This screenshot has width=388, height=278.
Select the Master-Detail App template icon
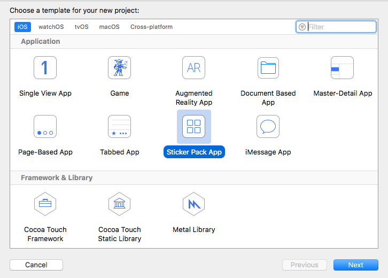[342, 67]
